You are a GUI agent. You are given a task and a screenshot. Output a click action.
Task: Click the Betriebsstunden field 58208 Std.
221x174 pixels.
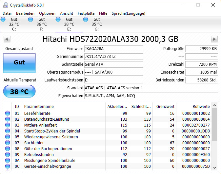coord(202,80)
